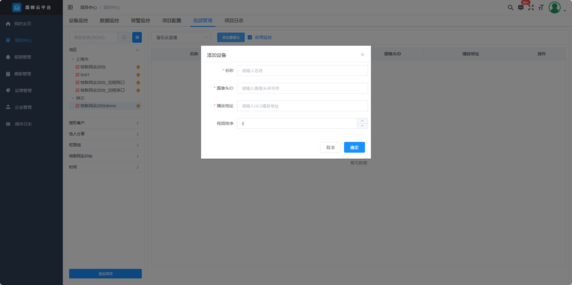This screenshot has width=572, height=285.
Task: Click the font size adjustment icon
Action: [541, 7]
